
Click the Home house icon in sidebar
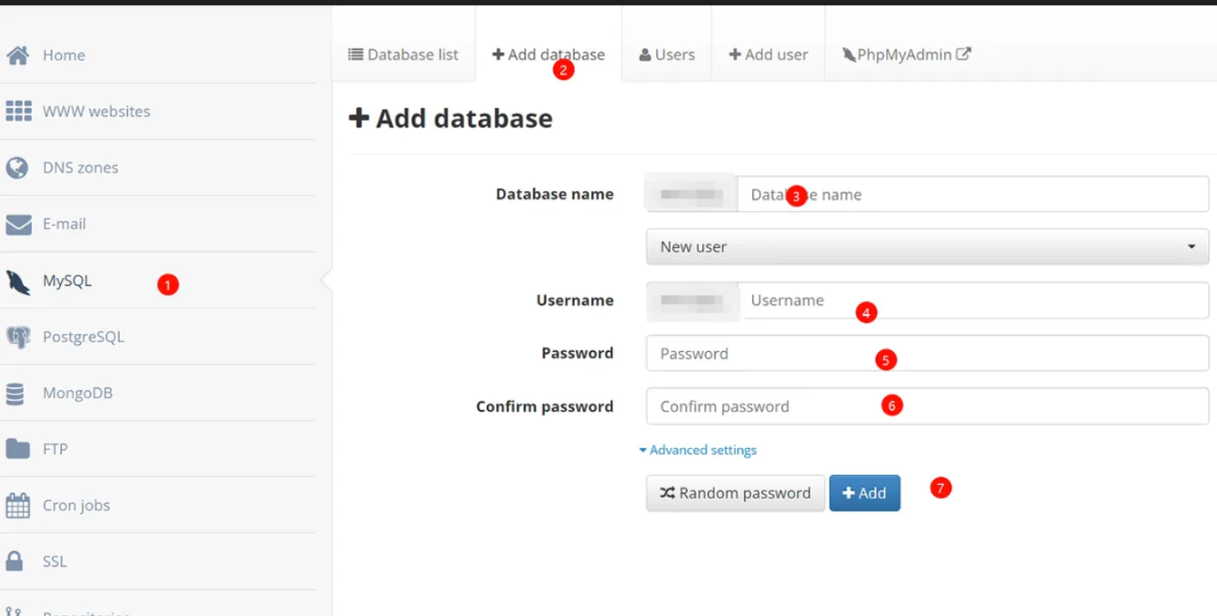pyautogui.click(x=18, y=55)
